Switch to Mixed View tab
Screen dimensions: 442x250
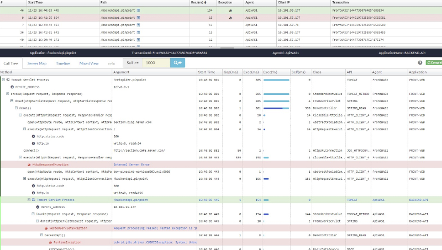coord(89,63)
